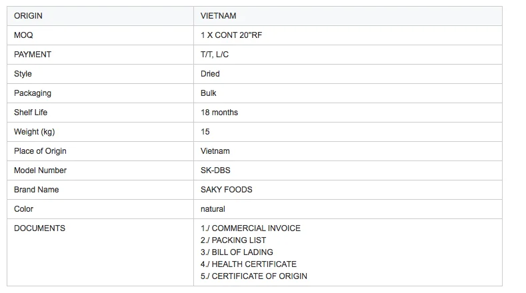Click the Style row label

(23, 74)
